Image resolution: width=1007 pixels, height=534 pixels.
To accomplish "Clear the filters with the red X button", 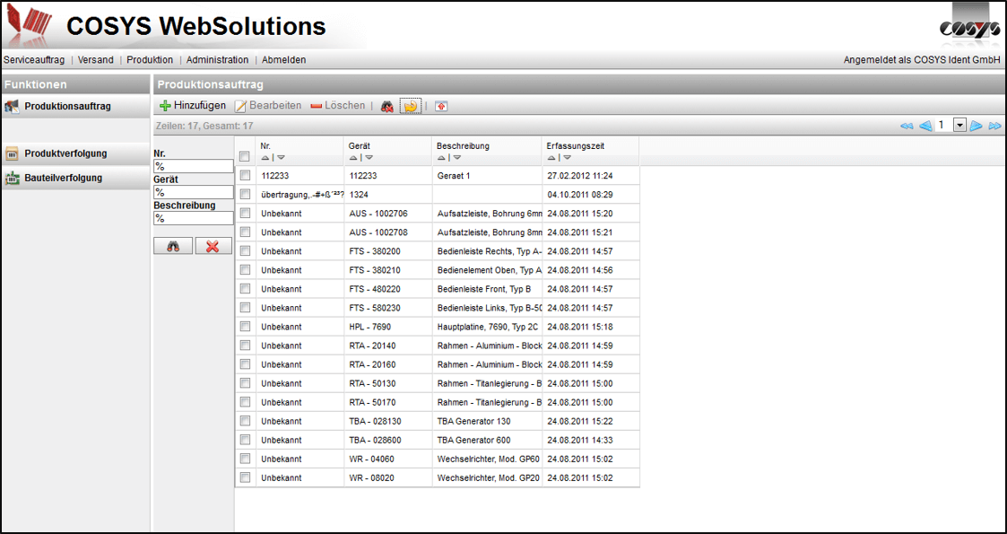I will click(x=213, y=246).
